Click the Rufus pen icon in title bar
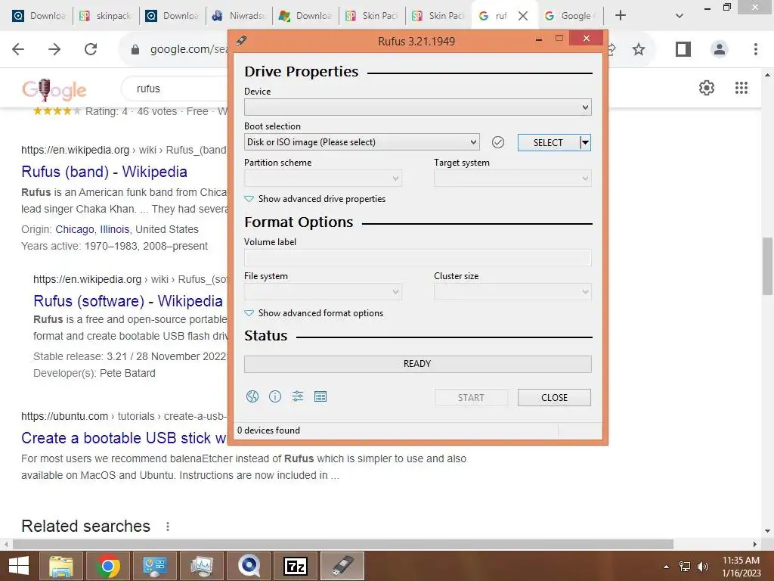Image resolution: width=774 pixels, height=581 pixels. (x=241, y=41)
